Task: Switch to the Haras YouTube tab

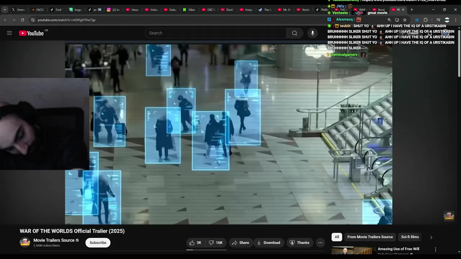Action: (133, 10)
